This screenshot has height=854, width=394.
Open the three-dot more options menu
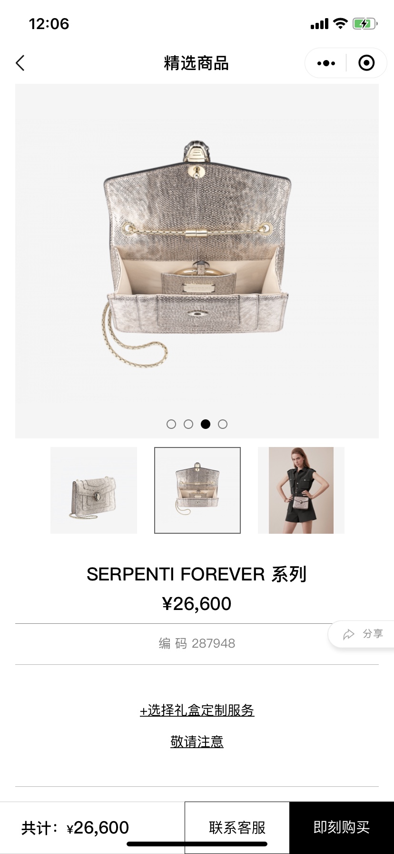tap(326, 63)
